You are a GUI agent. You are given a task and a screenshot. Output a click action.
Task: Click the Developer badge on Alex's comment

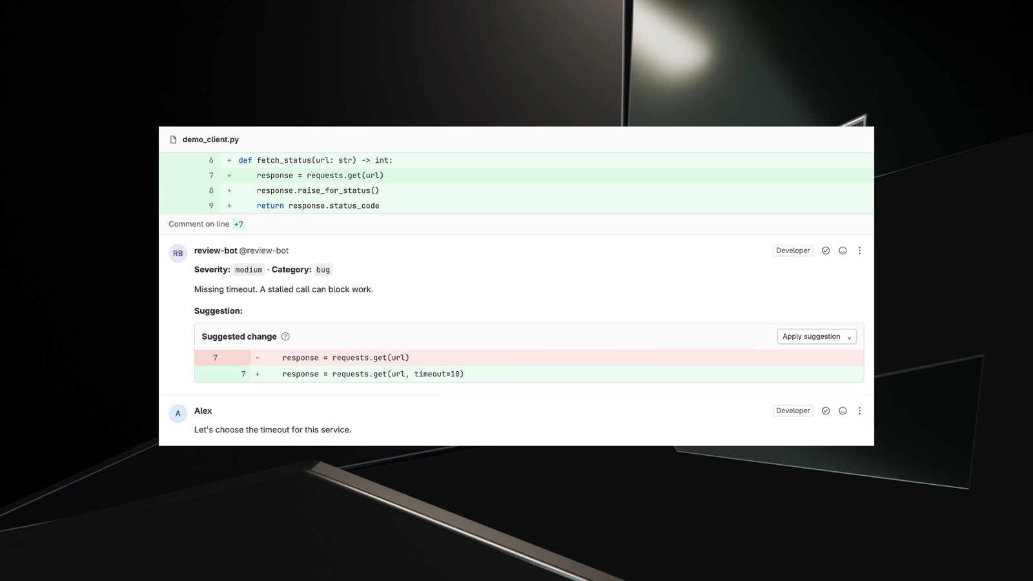tap(793, 411)
